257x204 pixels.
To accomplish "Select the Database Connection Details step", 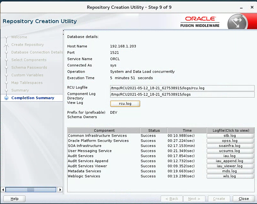I will 37,52.
